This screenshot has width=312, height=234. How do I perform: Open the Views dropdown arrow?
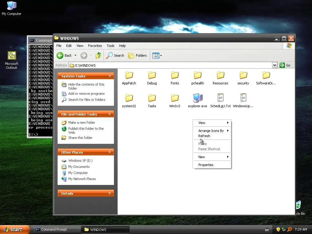[x=161, y=55]
